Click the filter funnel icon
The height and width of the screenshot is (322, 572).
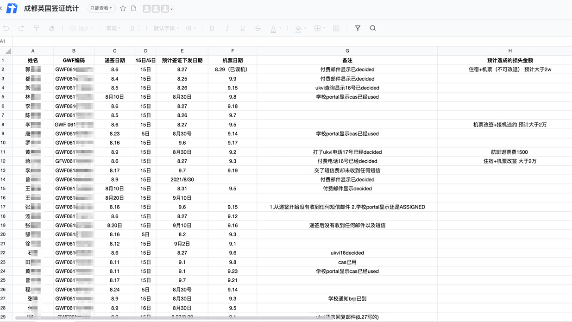click(x=358, y=28)
